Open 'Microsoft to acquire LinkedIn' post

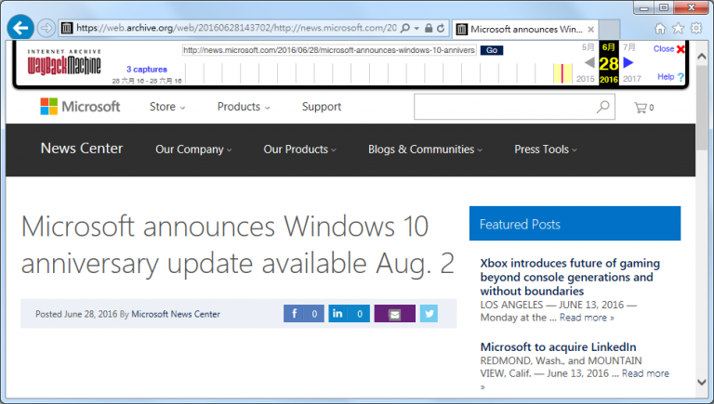coord(558,347)
